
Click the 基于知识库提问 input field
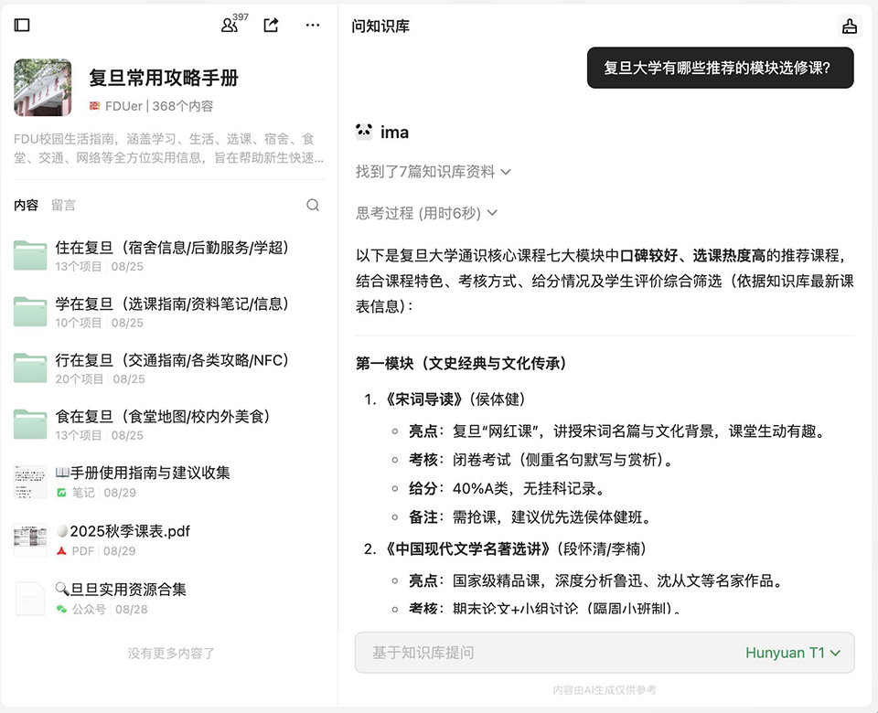click(x=549, y=653)
